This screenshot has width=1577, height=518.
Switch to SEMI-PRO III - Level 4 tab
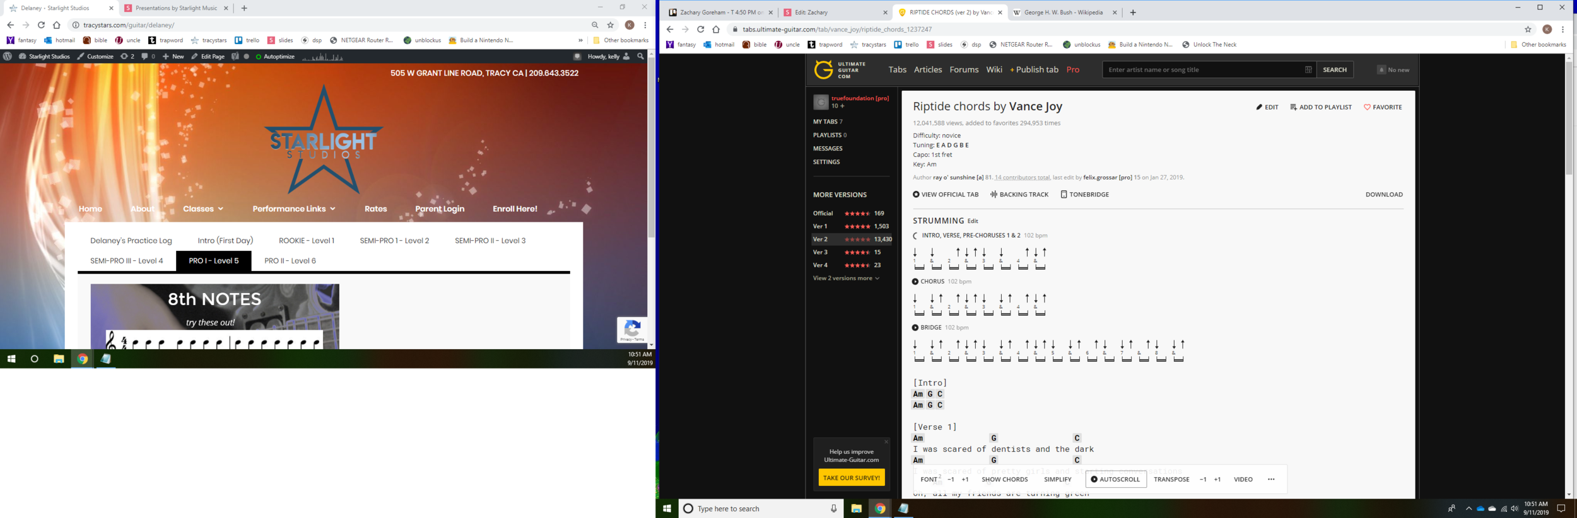(127, 261)
